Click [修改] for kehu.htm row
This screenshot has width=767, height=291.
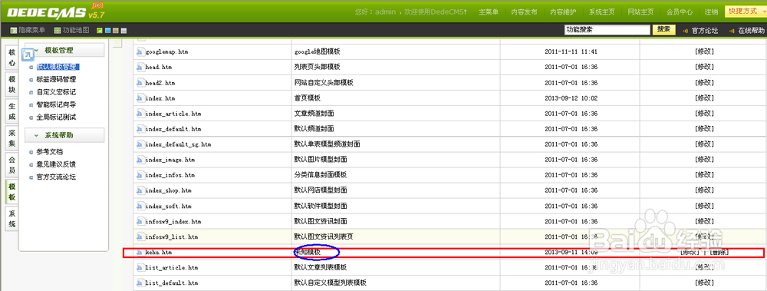point(690,253)
